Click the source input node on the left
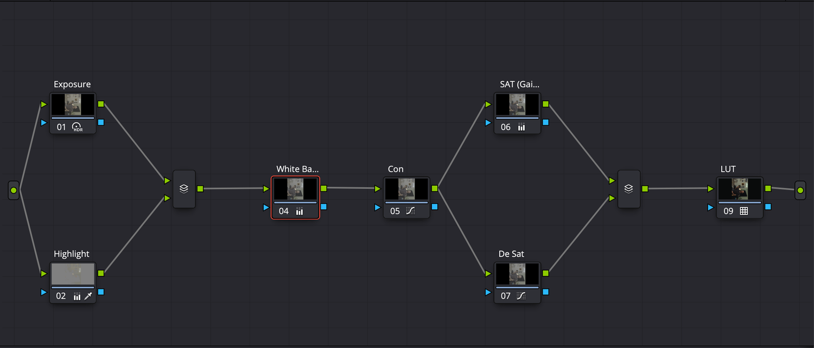 (14, 191)
